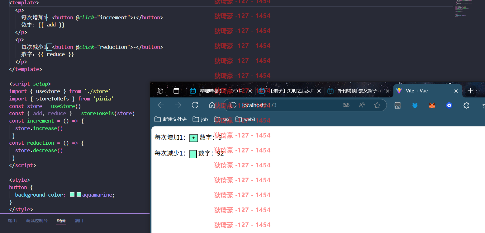Select the 终端 panel tab

click(x=61, y=221)
